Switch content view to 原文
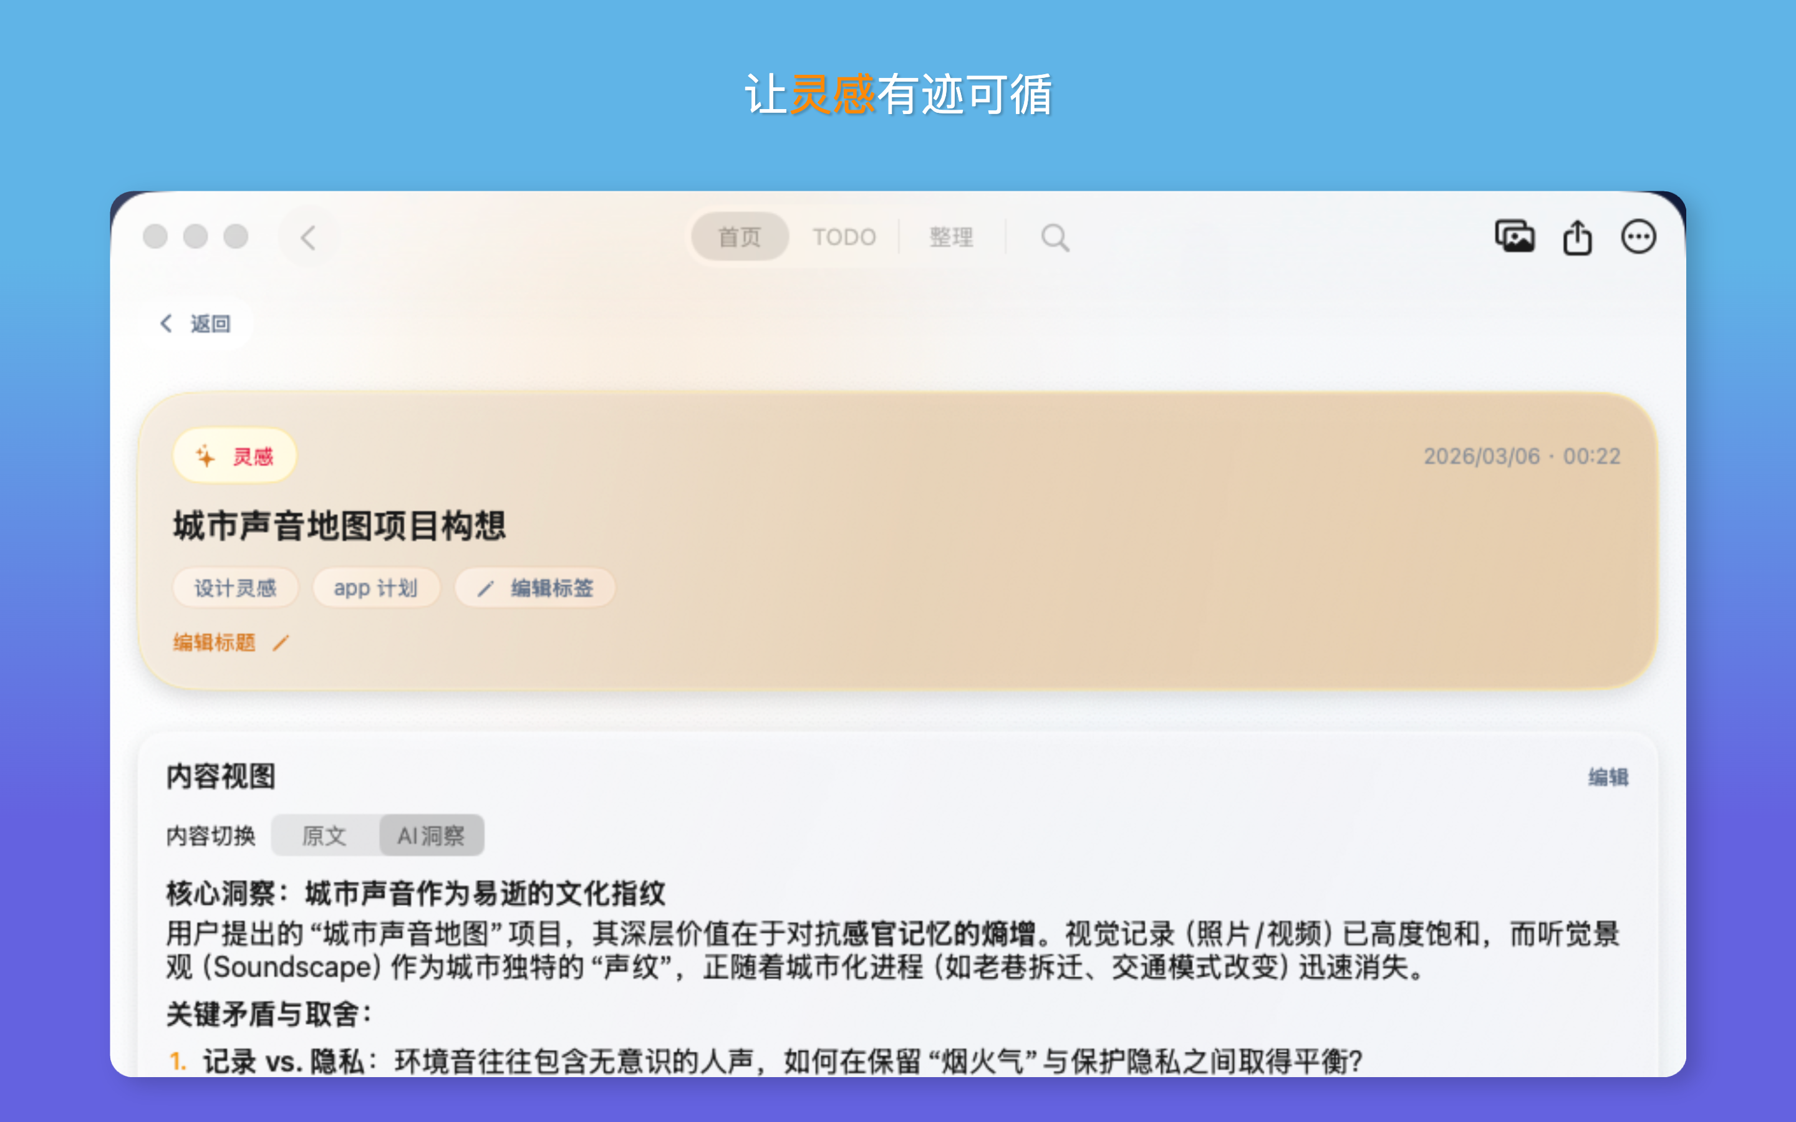Viewport: 1796px width, 1122px height. (x=325, y=835)
